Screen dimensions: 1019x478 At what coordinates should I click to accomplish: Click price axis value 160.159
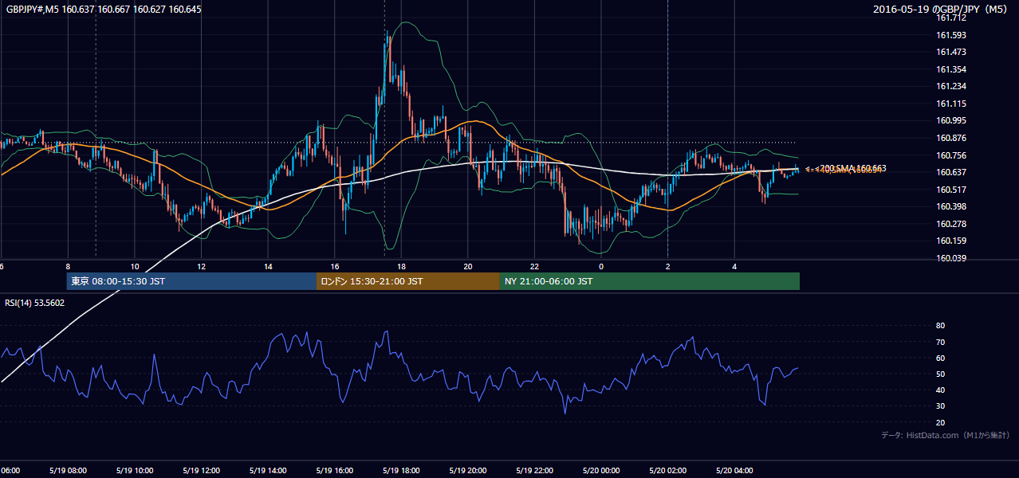point(951,241)
